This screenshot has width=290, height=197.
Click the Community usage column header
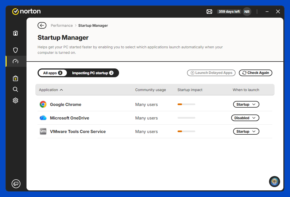[150, 90]
